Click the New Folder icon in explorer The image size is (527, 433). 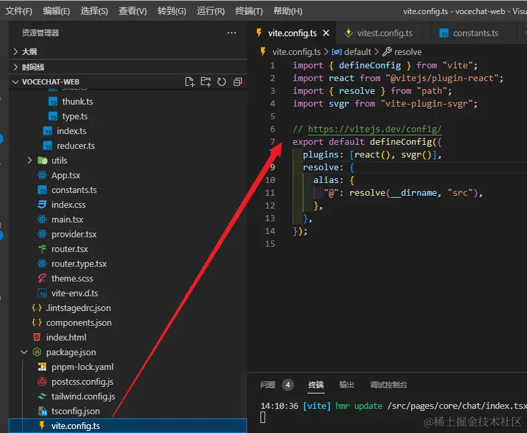click(206, 82)
